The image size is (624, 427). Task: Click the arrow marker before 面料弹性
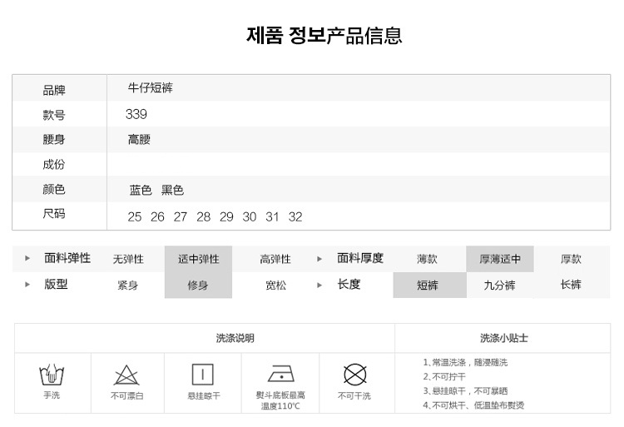point(27,258)
